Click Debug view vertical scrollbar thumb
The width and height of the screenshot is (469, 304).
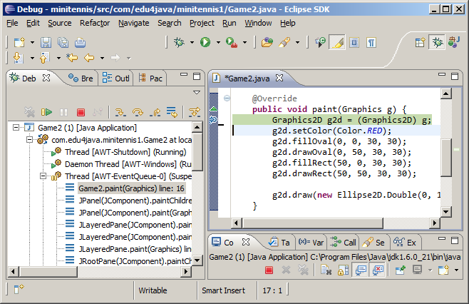[197, 151]
